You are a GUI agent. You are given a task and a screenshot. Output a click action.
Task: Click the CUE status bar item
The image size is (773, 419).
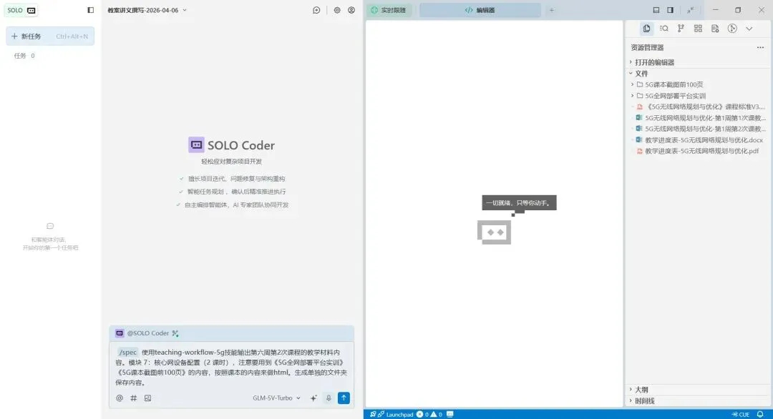pos(741,414)
